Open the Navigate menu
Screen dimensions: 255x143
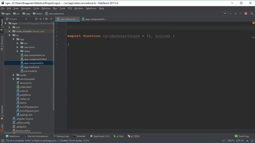tap(26, 8)
